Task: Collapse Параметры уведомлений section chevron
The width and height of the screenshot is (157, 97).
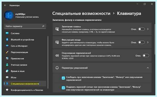Action: [x=148, y=68]
